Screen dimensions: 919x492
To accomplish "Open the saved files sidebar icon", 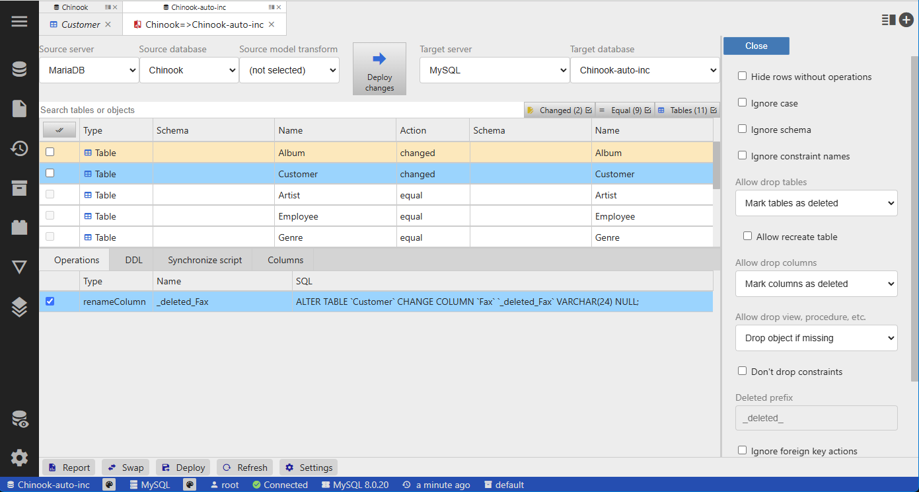I will pos(19,108).
